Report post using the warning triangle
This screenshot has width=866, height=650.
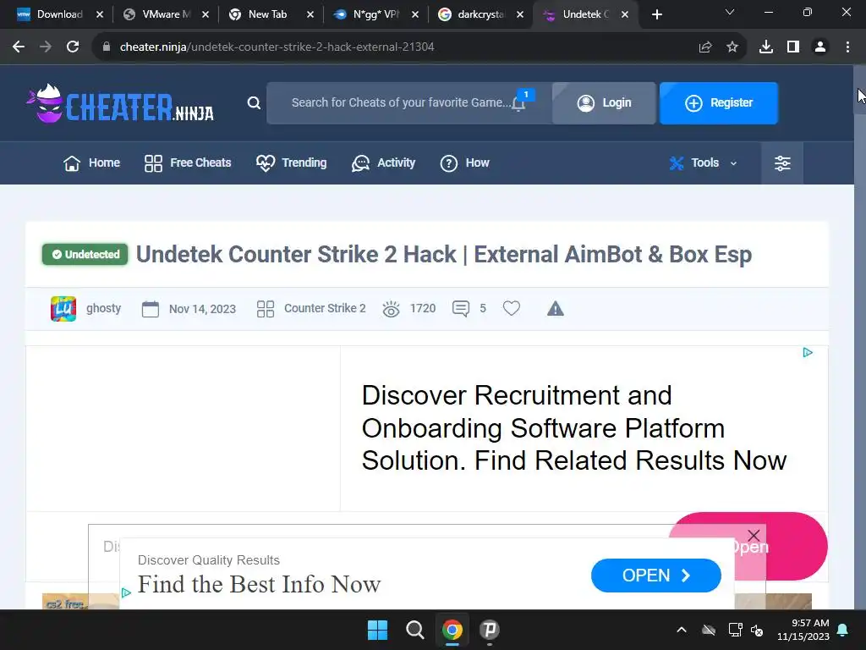pyautogui.click(x=556, y=308)
